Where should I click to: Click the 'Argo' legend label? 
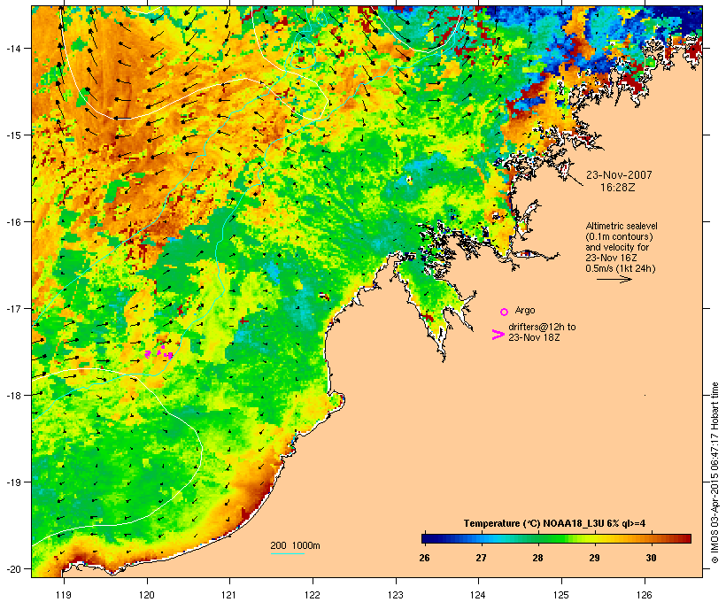click(525, 310)
